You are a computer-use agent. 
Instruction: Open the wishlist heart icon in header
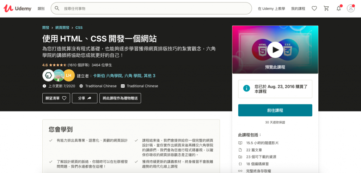(314, 8)
